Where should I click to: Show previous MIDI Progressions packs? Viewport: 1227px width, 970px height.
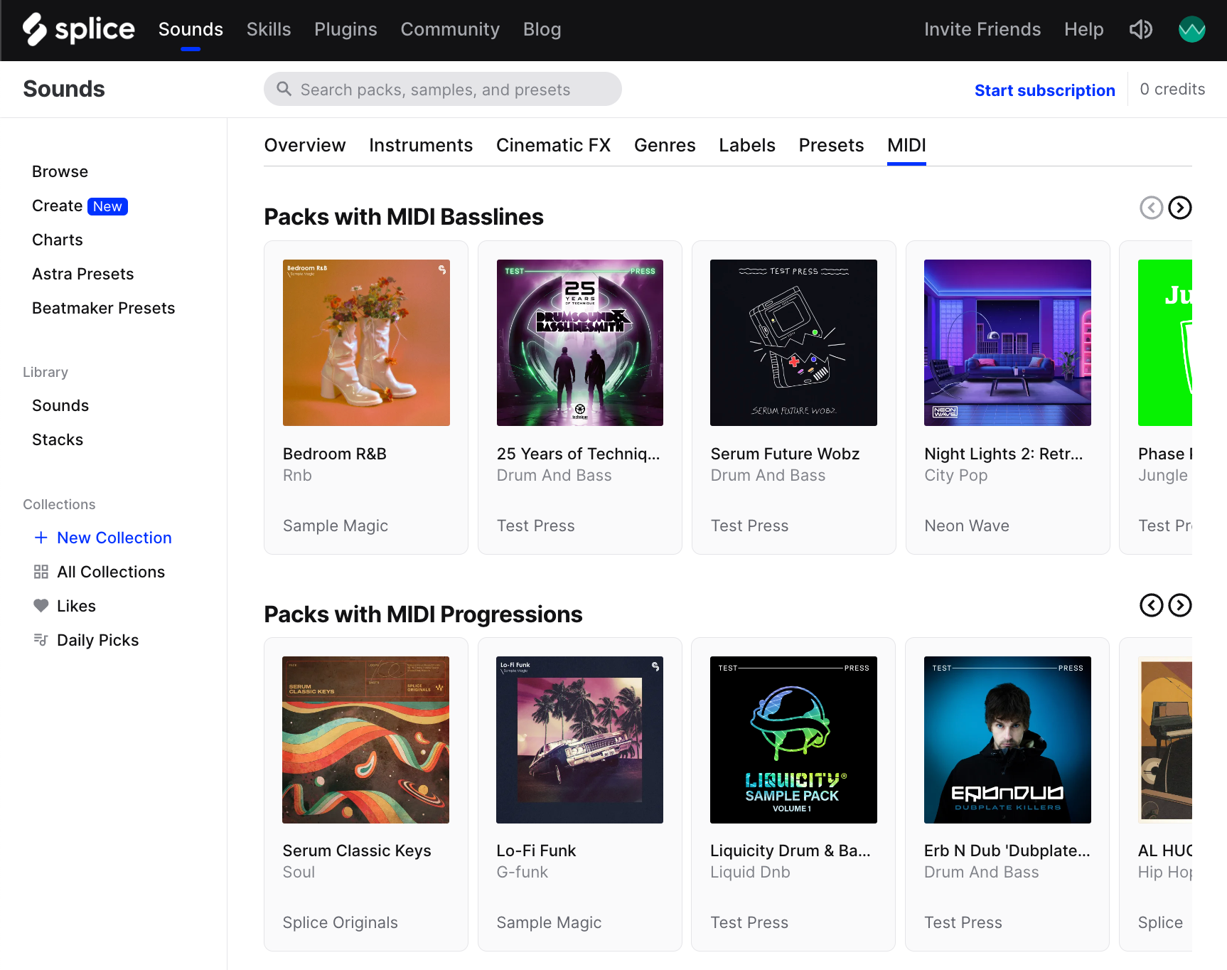(x=1152, y=605)
